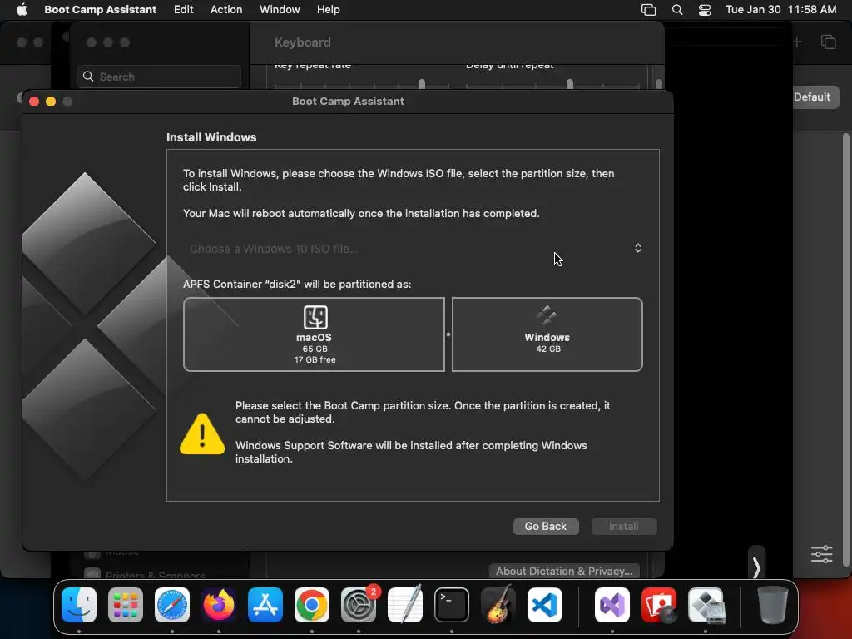Launch Google Chrome from the Dock
This screenshot has width=852, height=639.
click(x=312, y=605)
